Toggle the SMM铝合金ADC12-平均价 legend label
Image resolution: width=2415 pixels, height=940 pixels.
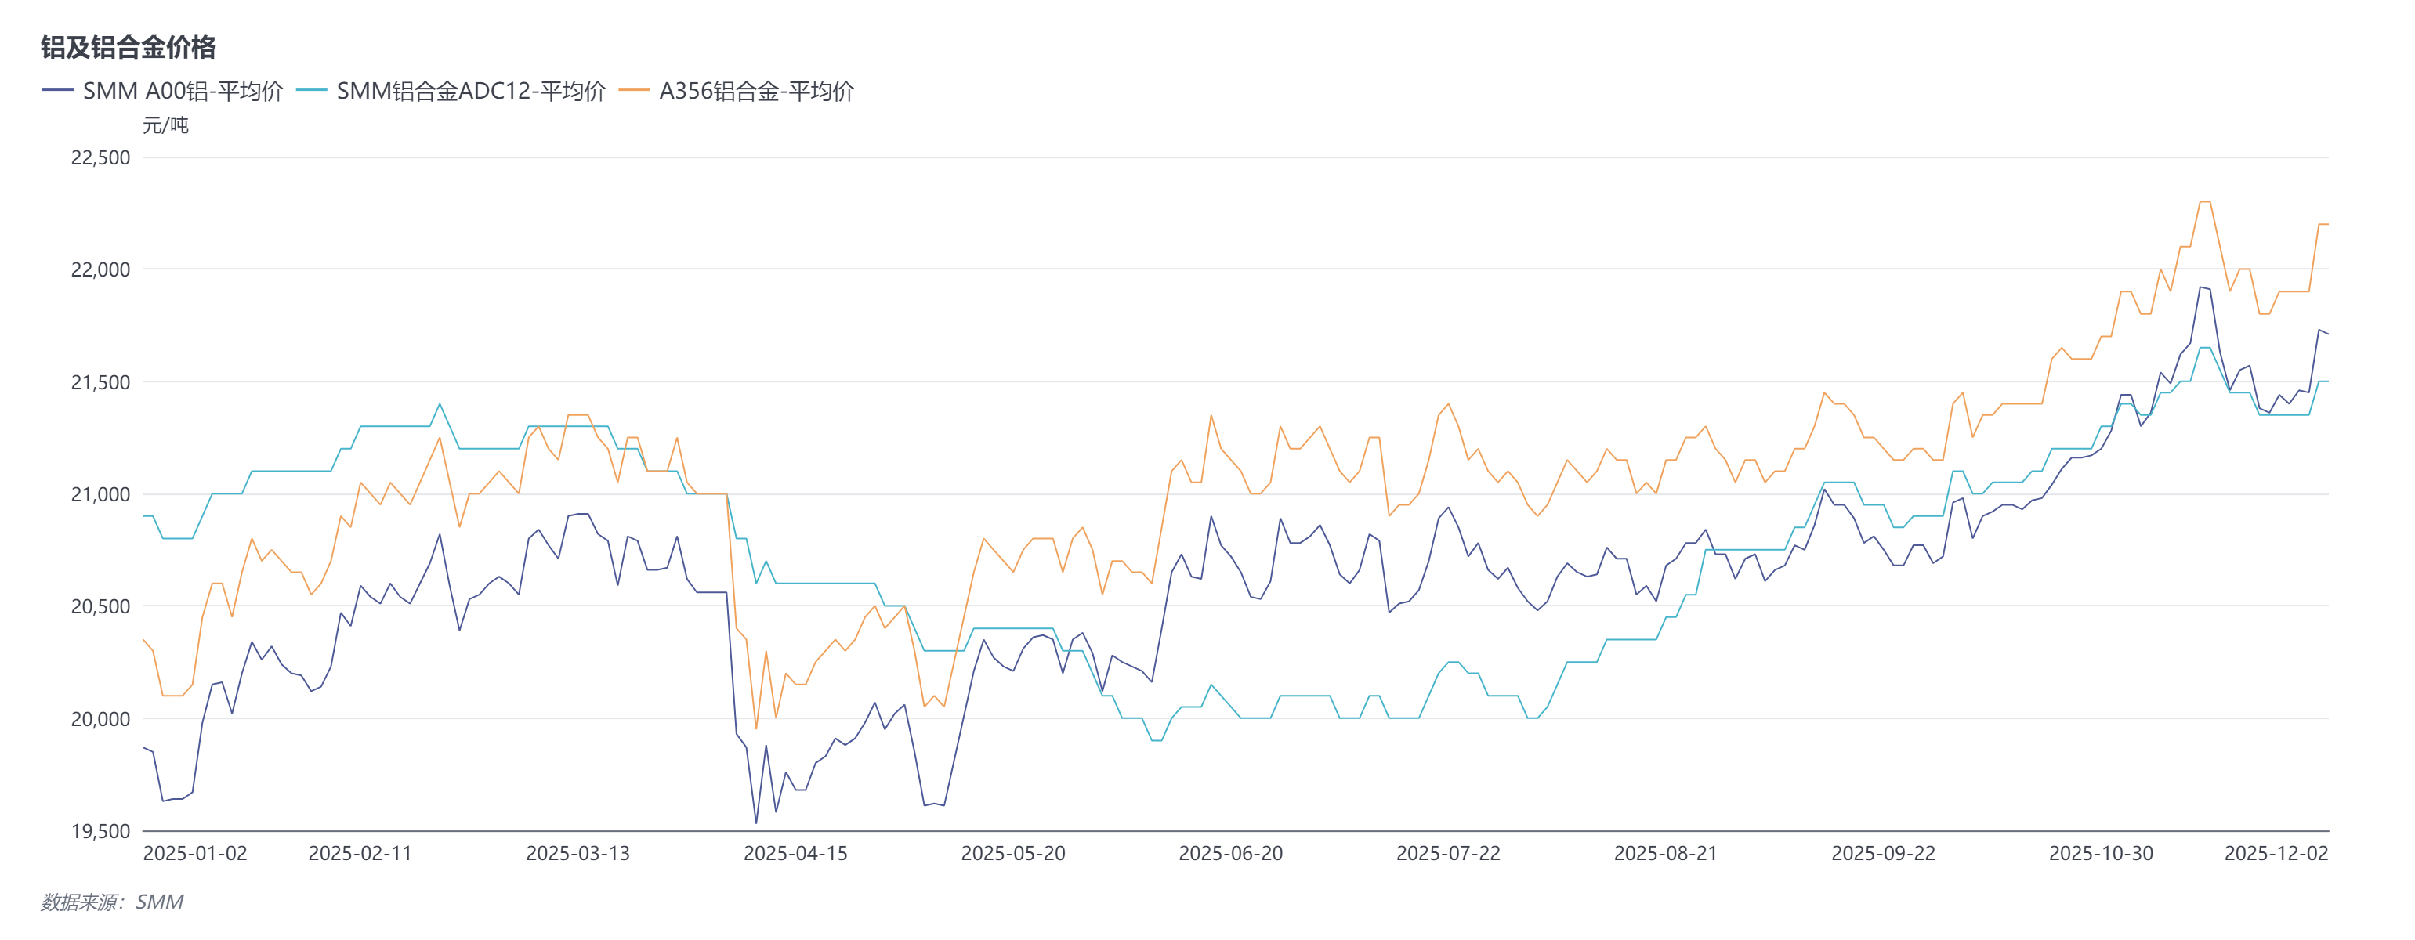(x=471, y=91)
